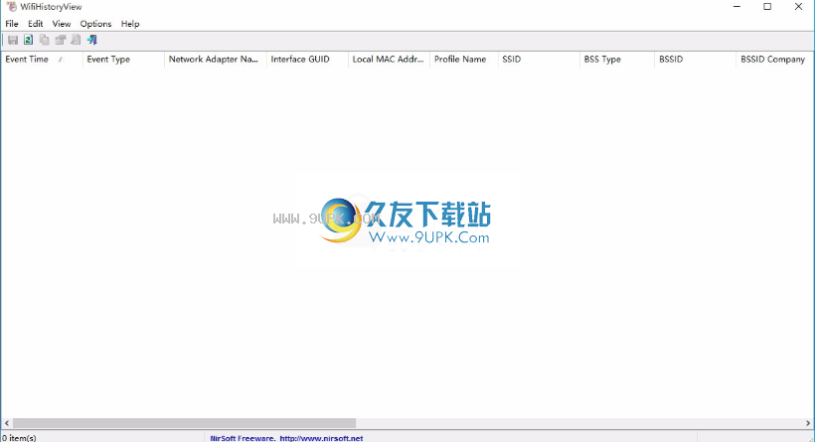Click the scrollbar right arrow
817x442 pixels.
(808, 423)
